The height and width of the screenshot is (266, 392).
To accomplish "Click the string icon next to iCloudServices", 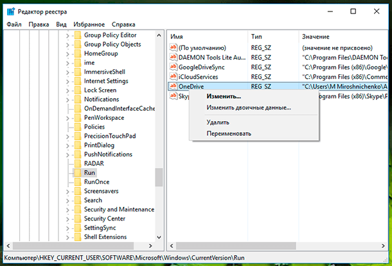I will 174,76.
